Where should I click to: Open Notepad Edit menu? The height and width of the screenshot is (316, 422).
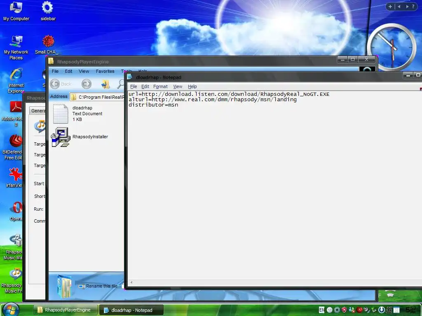[x=145, y=86]
